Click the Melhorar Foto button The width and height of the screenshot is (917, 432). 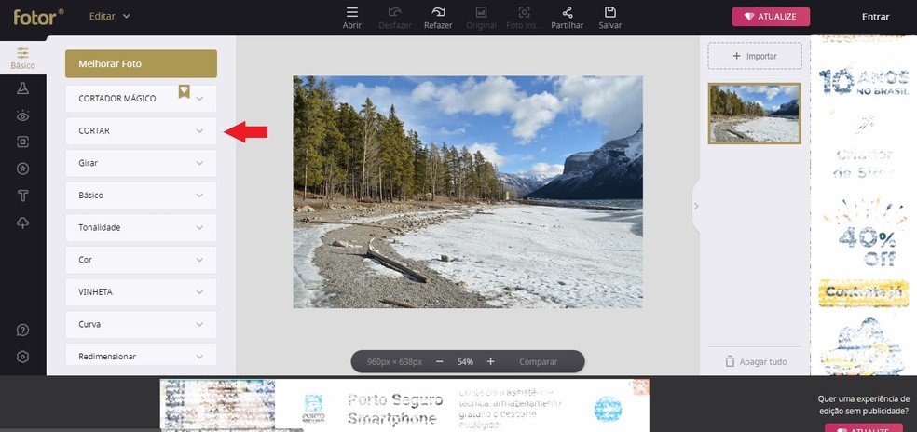point(141,63)
